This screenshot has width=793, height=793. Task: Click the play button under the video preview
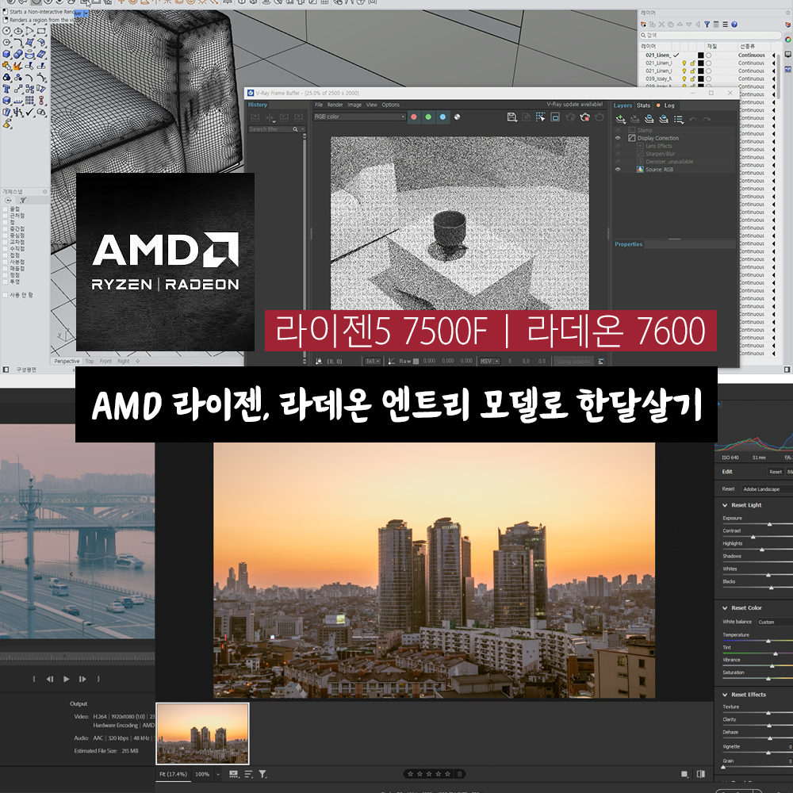(x=67, y=680)
